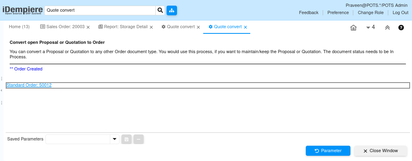The height and width of the screenshot is (161, 412).
Task: Close the active Quote convert tab
Action: [x=245, y=27]
